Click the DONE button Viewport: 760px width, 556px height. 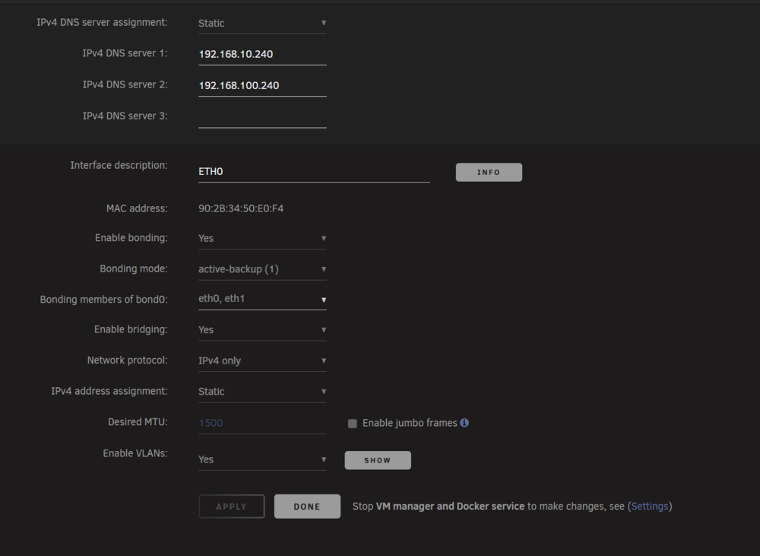coord(307,507)
